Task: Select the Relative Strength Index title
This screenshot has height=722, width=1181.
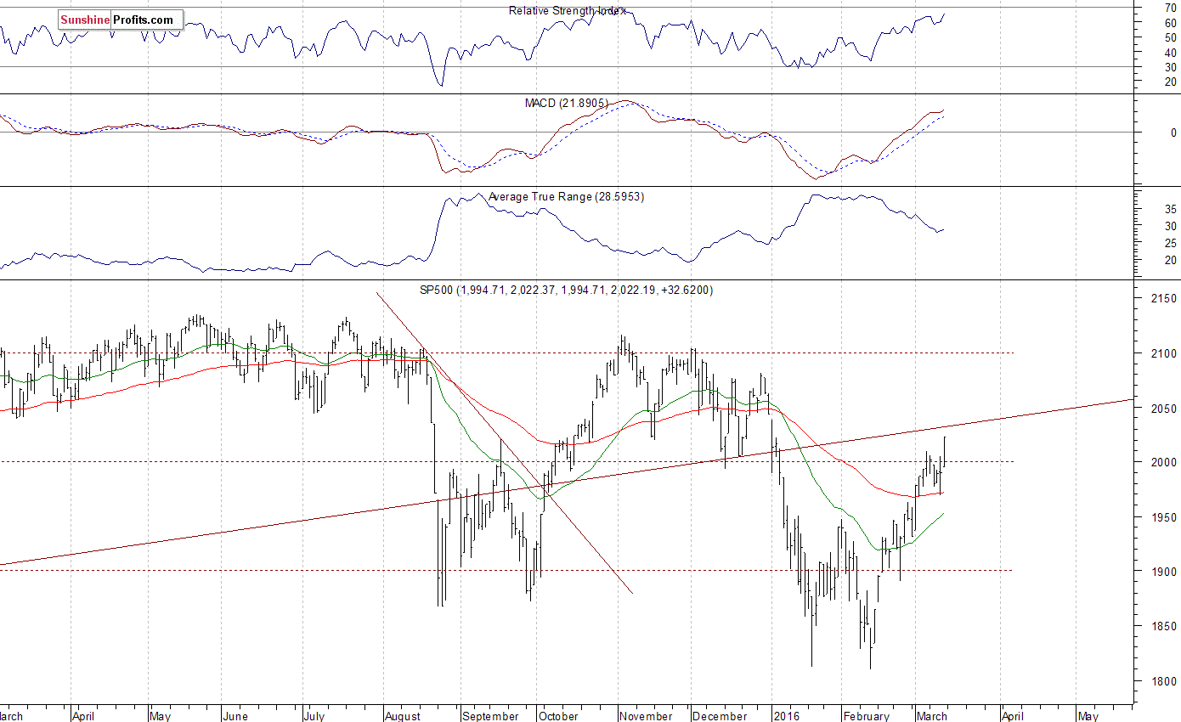Action: (x=567, y=10)
